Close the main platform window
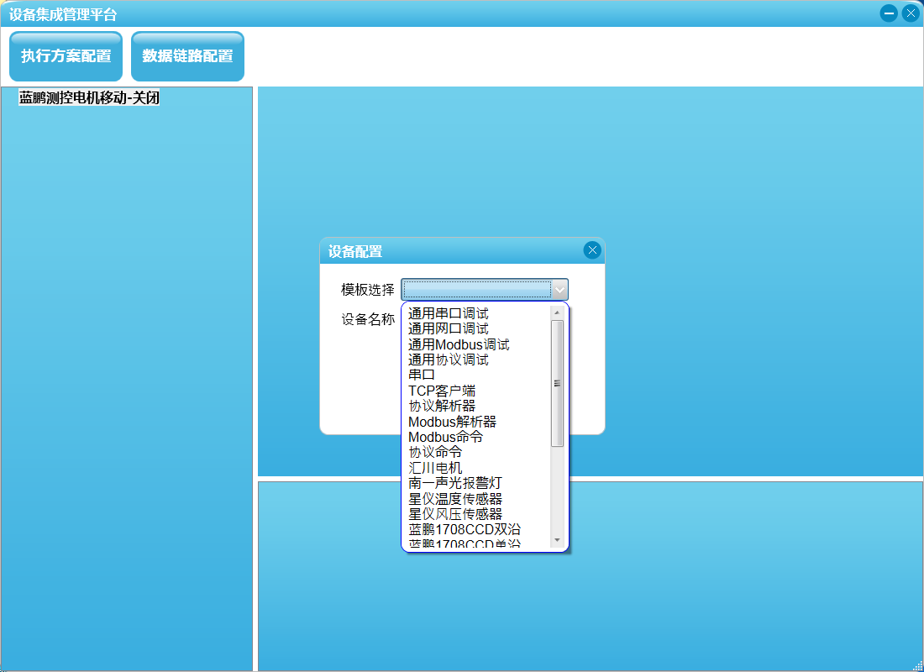924x672 pixels. [911, 13]
